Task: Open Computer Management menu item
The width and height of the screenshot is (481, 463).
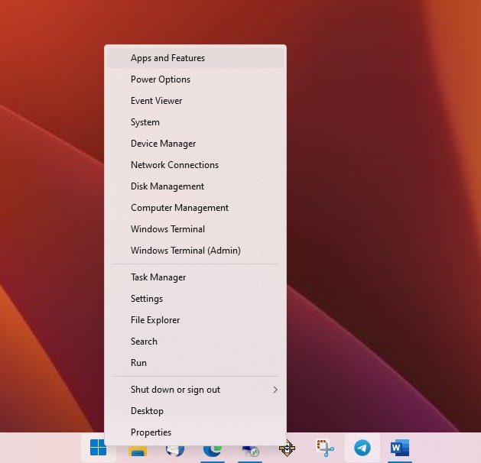Action: [x=180, y=208]
